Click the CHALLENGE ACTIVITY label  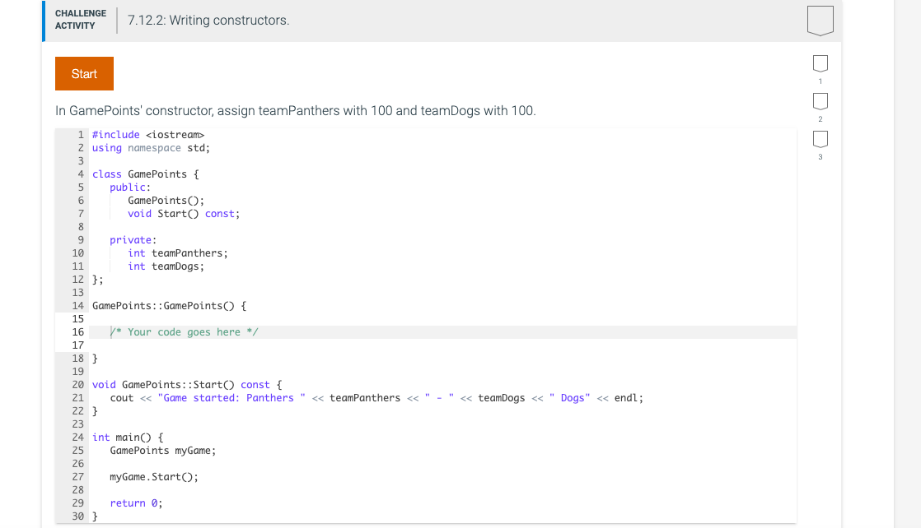[x=80, y=19]
